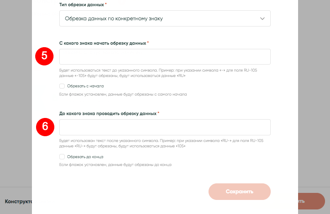Click the red number 5 annotation badge
Viewport: 330px width, 214px height.
[x=44, y=57]
